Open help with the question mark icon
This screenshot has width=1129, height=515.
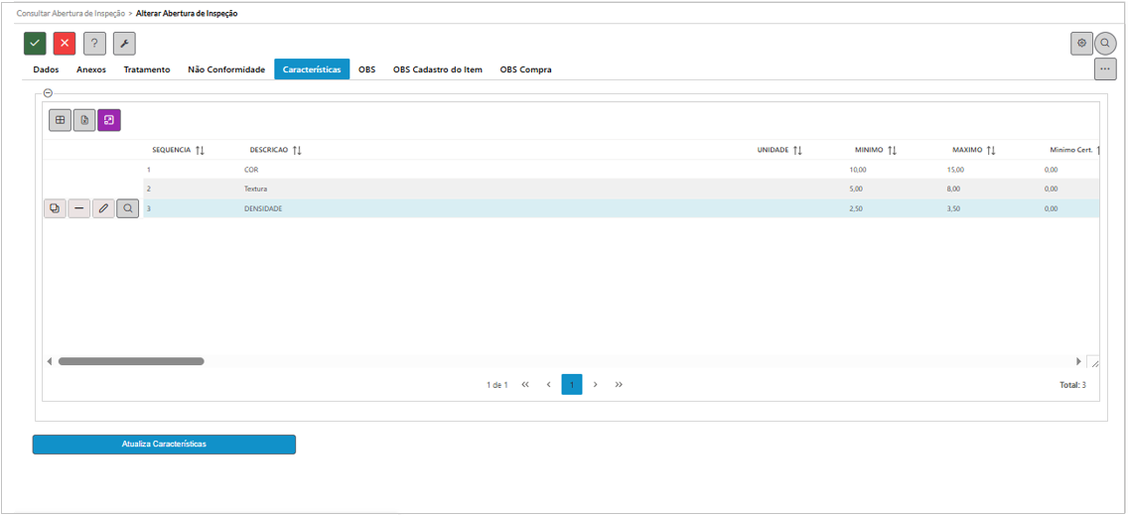94,44
